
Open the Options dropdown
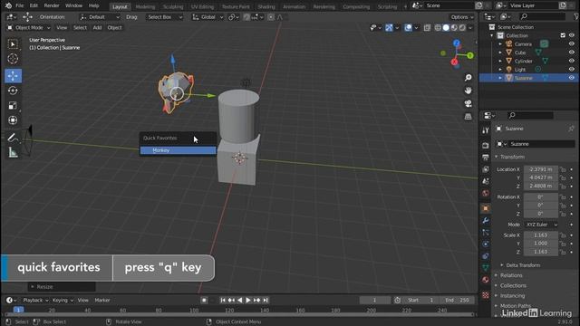pos(461,17)
